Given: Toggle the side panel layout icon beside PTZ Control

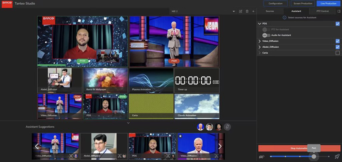Looking at the screenshot, I should tap(339, 11).
